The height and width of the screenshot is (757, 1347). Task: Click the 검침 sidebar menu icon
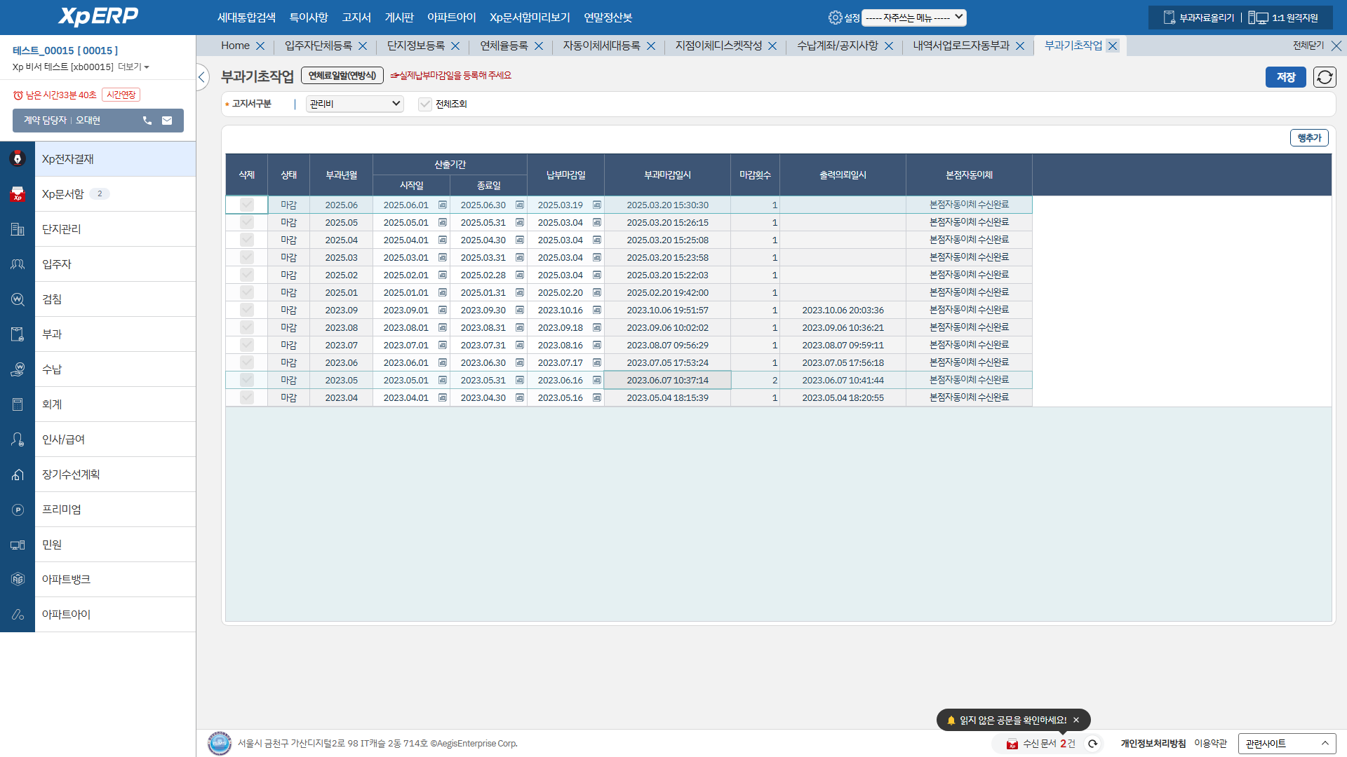pos(18,299)
